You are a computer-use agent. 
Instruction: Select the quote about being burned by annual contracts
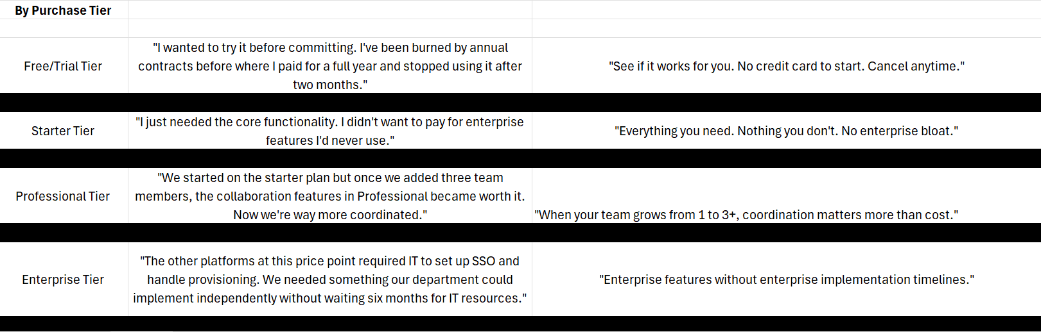pyautogui.click(x=329, y=66)
